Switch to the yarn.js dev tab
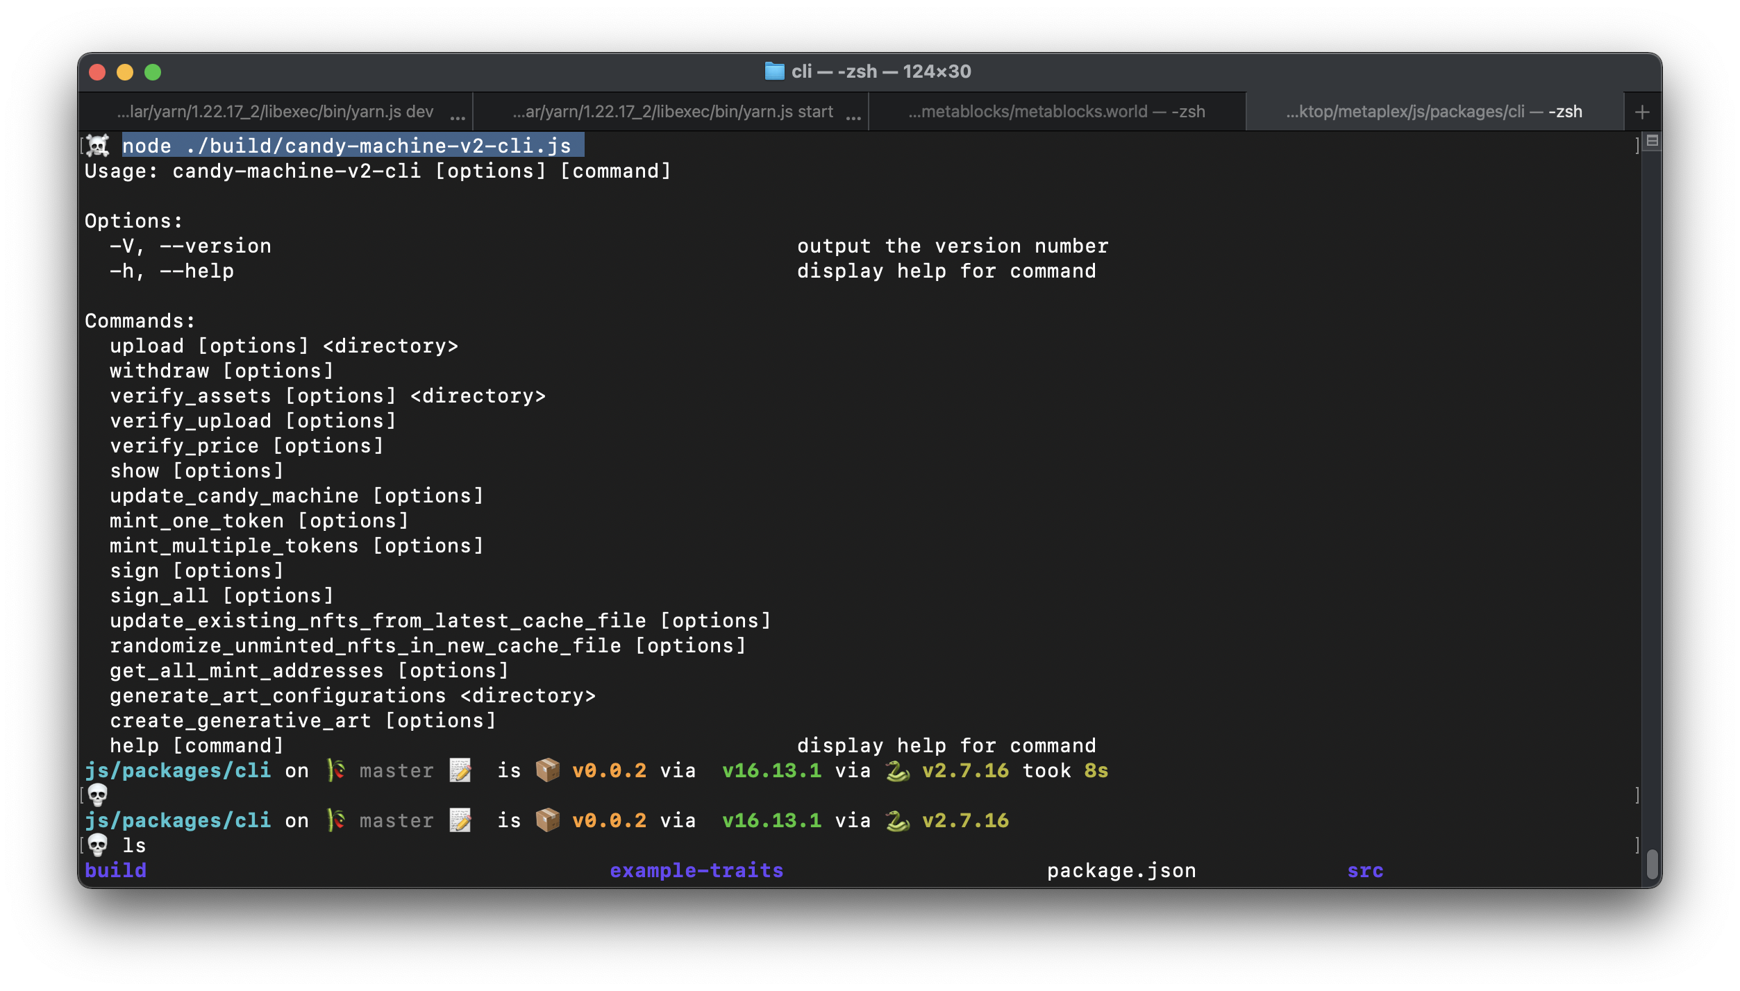The image size is (1740, 991). (x=276, y=112)
